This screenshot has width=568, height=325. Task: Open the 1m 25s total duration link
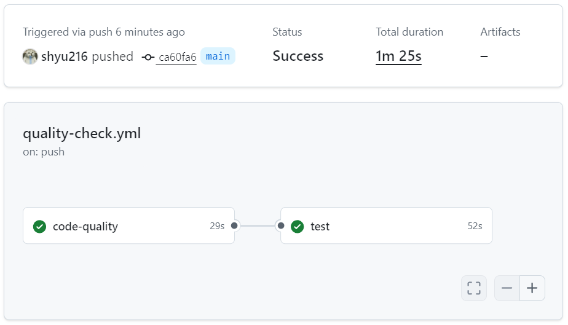[398, 57]
